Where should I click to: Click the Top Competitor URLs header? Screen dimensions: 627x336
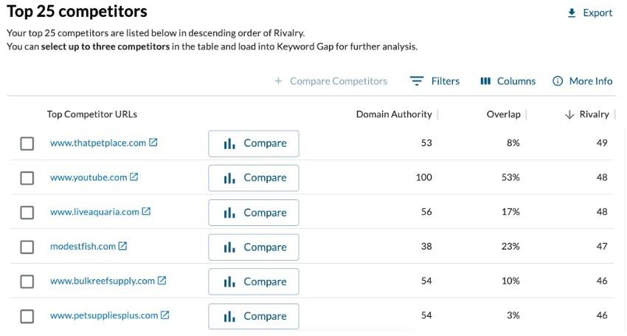[92, 114]
